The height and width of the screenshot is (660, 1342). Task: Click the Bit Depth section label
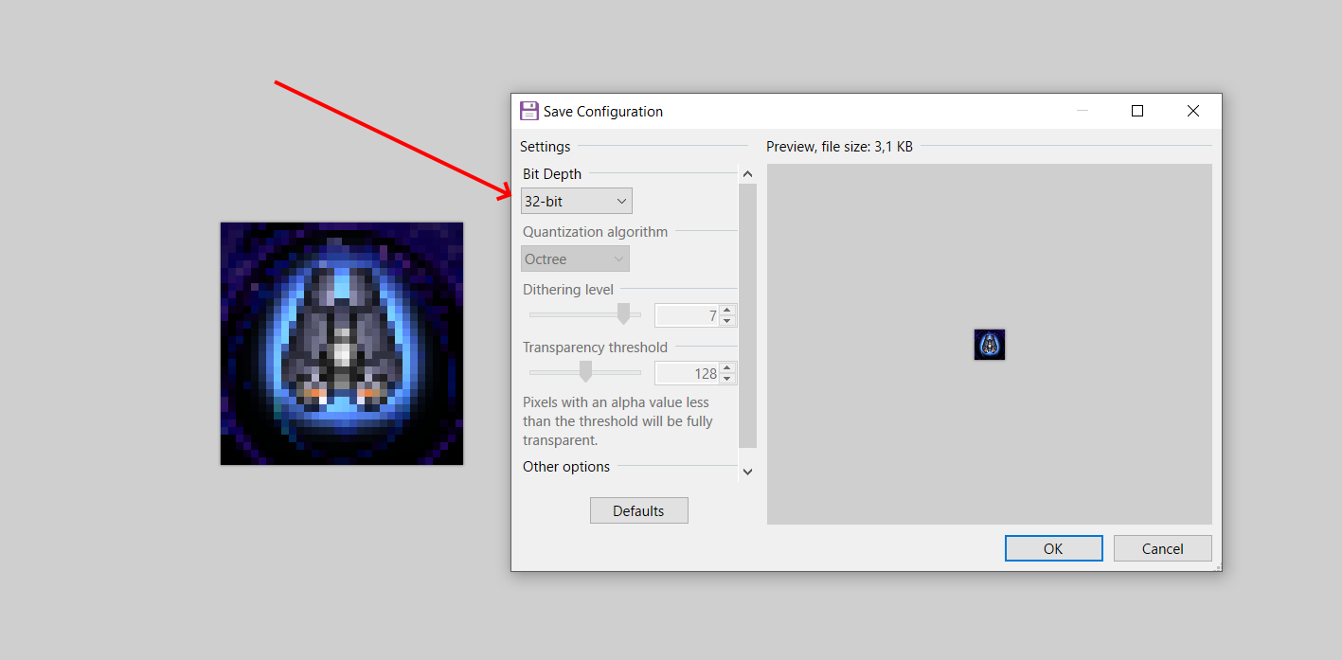coord(552,173)
